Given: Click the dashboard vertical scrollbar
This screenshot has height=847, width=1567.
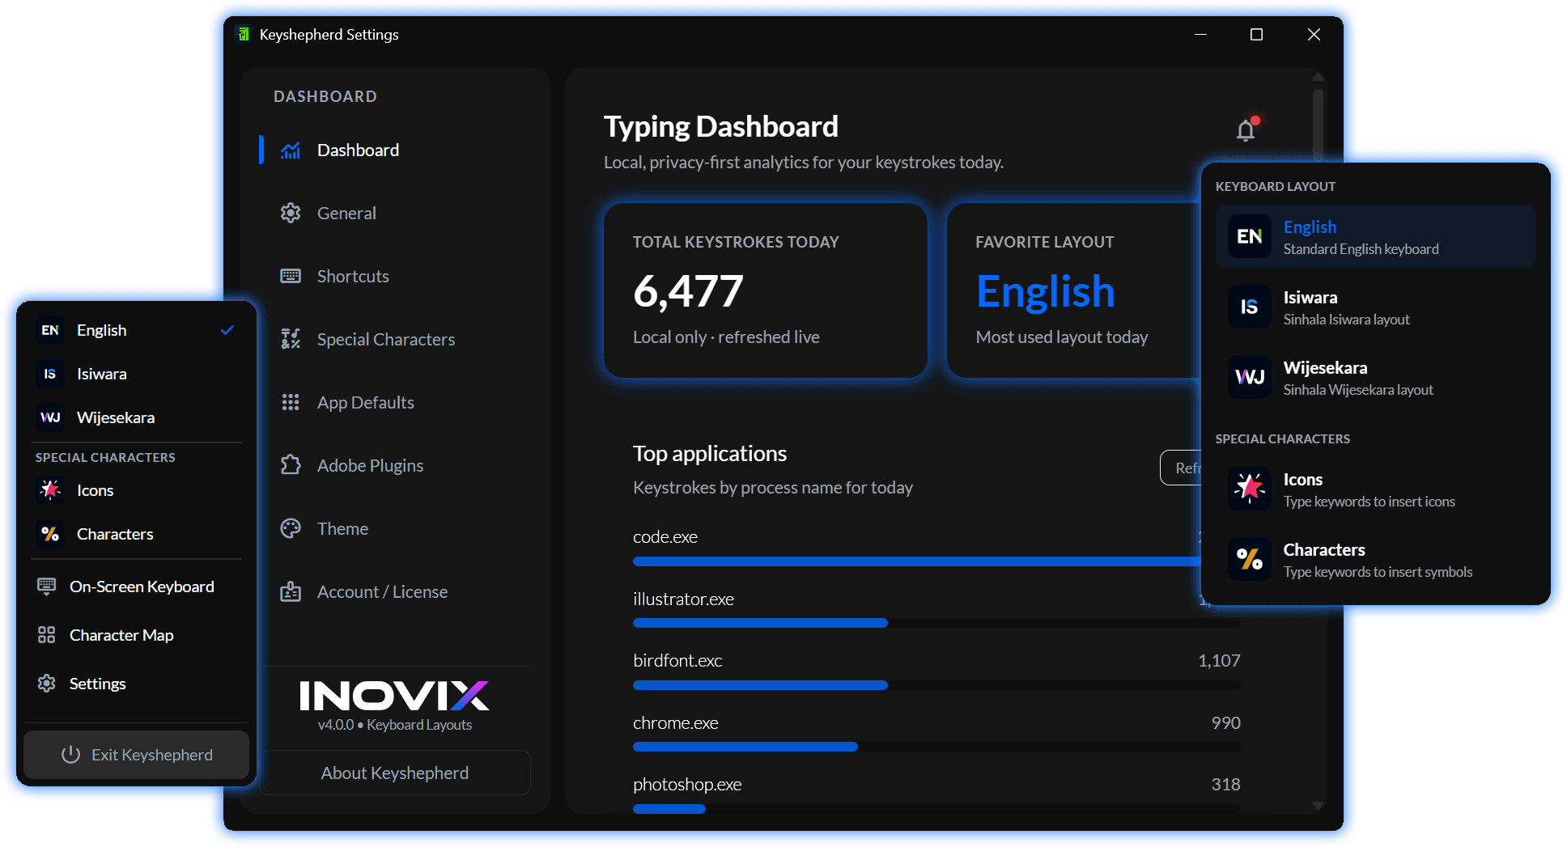Looking at the screenshot, I should pos(1318,125).
